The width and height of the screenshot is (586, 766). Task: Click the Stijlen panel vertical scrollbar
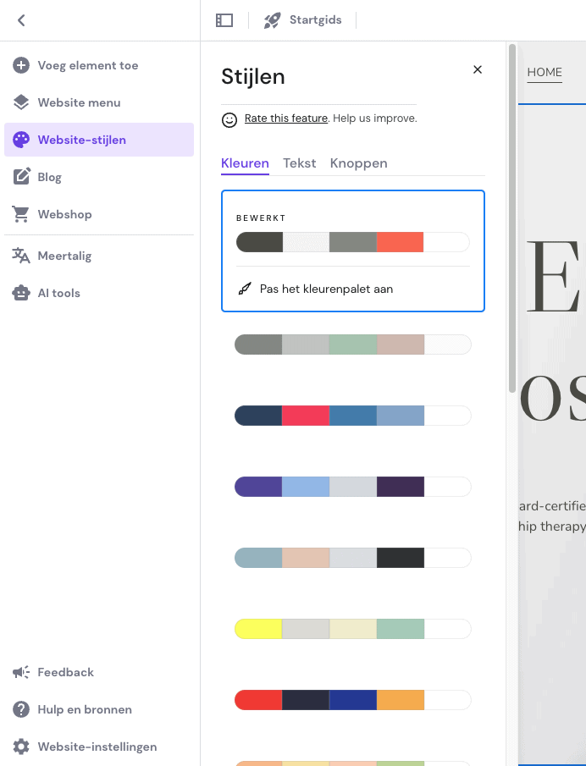click(512, 218)
